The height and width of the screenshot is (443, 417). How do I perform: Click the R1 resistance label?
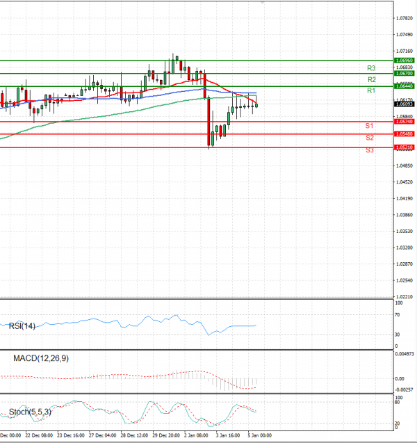371,90
